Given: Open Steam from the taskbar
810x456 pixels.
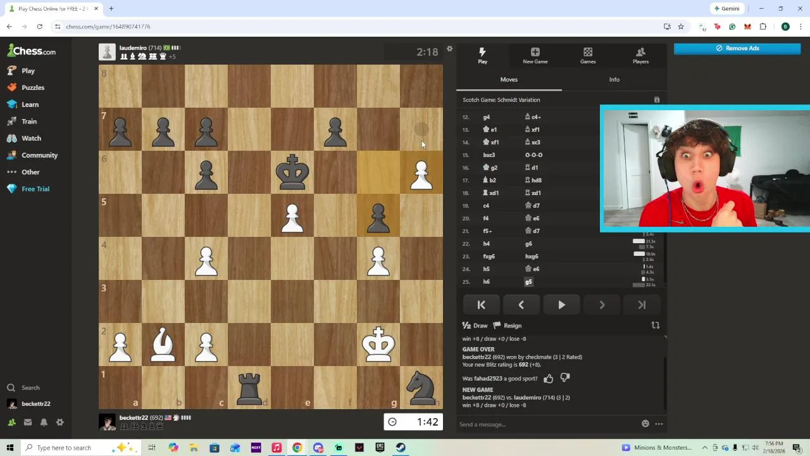Looking at the screenshot, I should coord(401,448).
